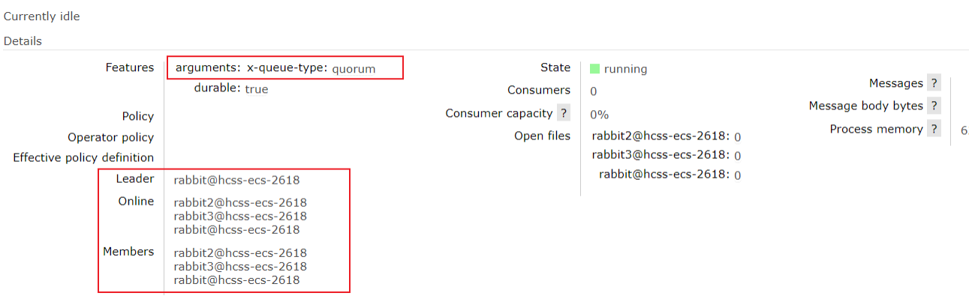Screen dimensions: 969x302
Task: Click the Consumers count value
Action: (x=594, y=91)
